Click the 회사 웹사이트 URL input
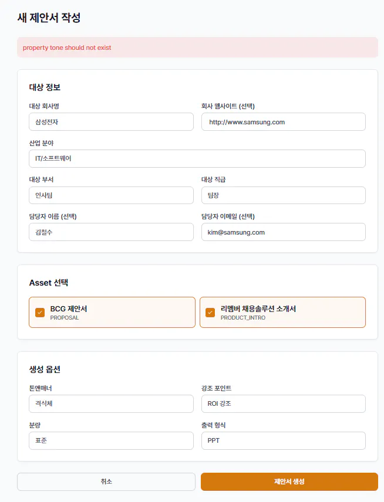This screenshot has height=502, width=384. 283,122
